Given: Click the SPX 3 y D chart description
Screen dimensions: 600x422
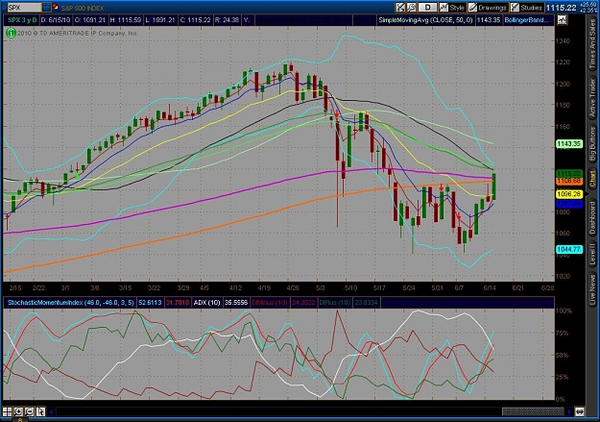Looking at the screenshot, I should [x=22, y=20].
